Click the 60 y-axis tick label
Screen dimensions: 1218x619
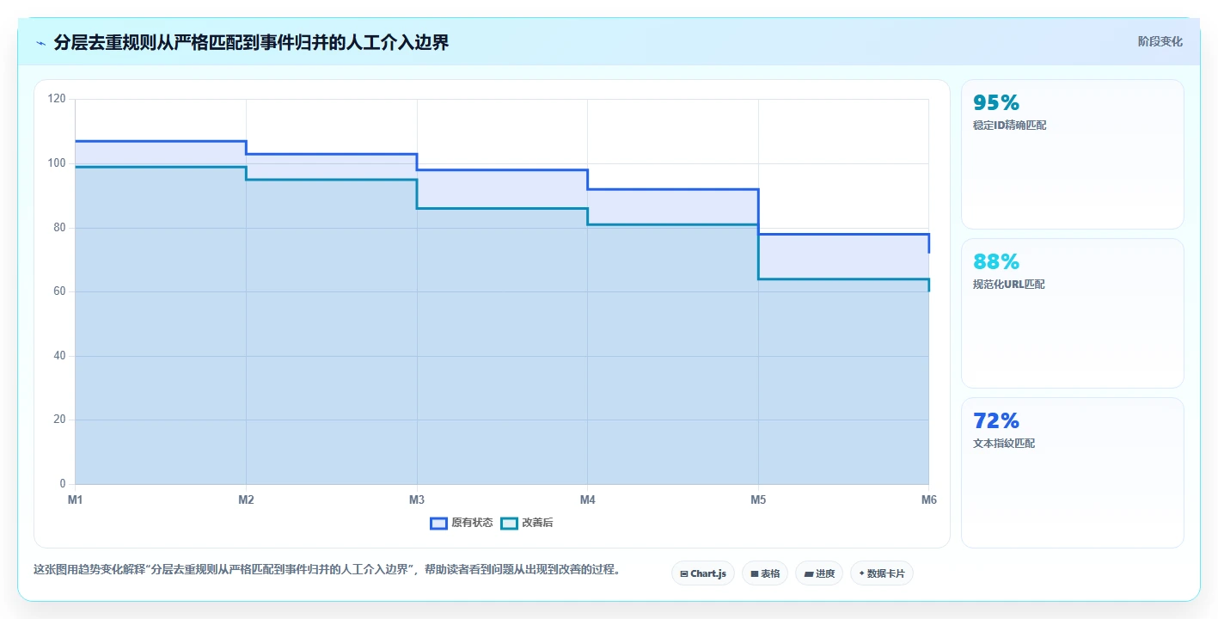click(59, 291)
